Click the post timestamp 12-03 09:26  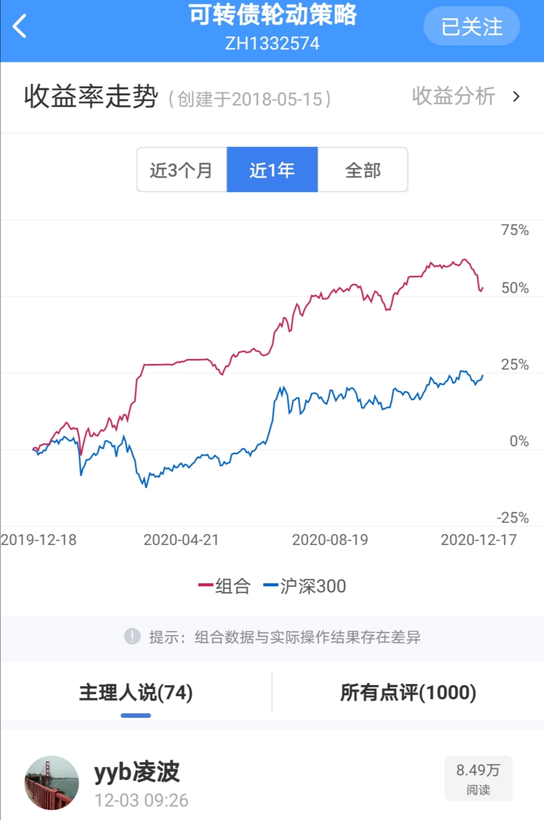pos(142,800)
